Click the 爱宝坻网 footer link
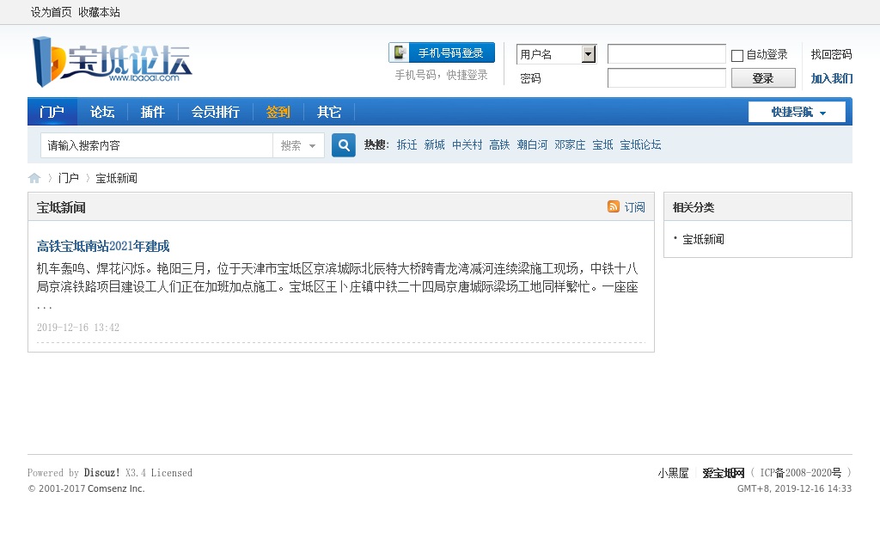The height and width of the screenshot is (540, 880). pyautogui.click(x=724, y=473)
